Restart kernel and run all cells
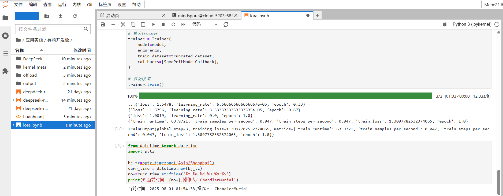The height and width of the screenshot is (196, 503). (183, 24)
